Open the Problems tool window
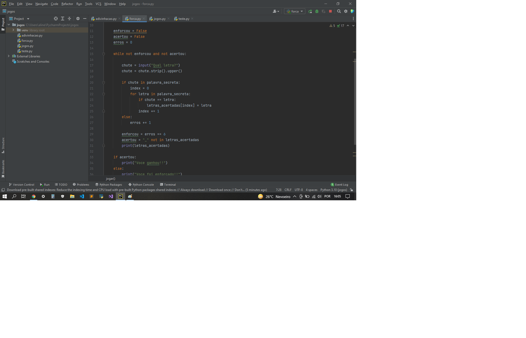This screenshot has height=338, width=526. 81,185
